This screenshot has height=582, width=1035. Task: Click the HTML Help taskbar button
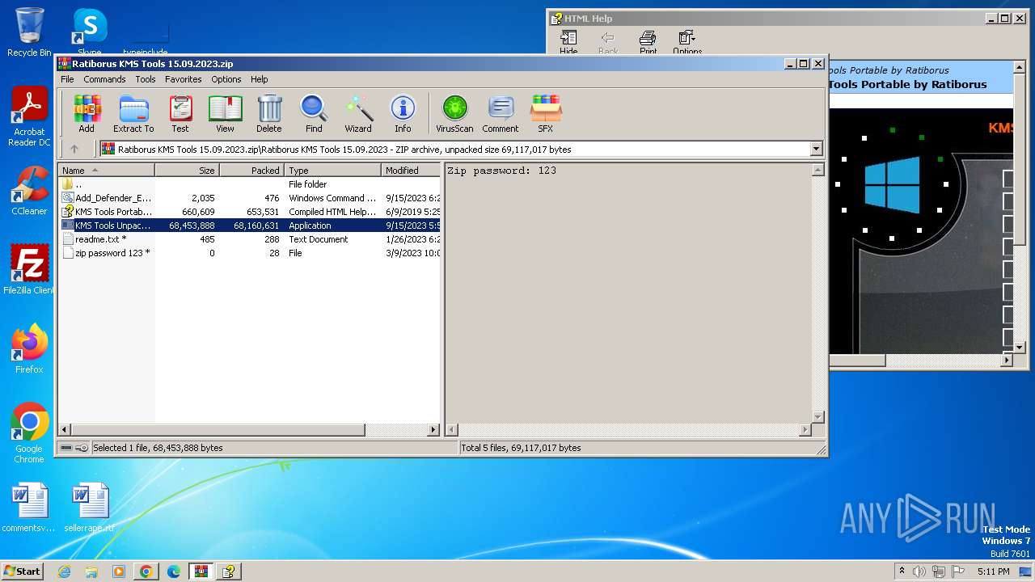click(229, 571)
